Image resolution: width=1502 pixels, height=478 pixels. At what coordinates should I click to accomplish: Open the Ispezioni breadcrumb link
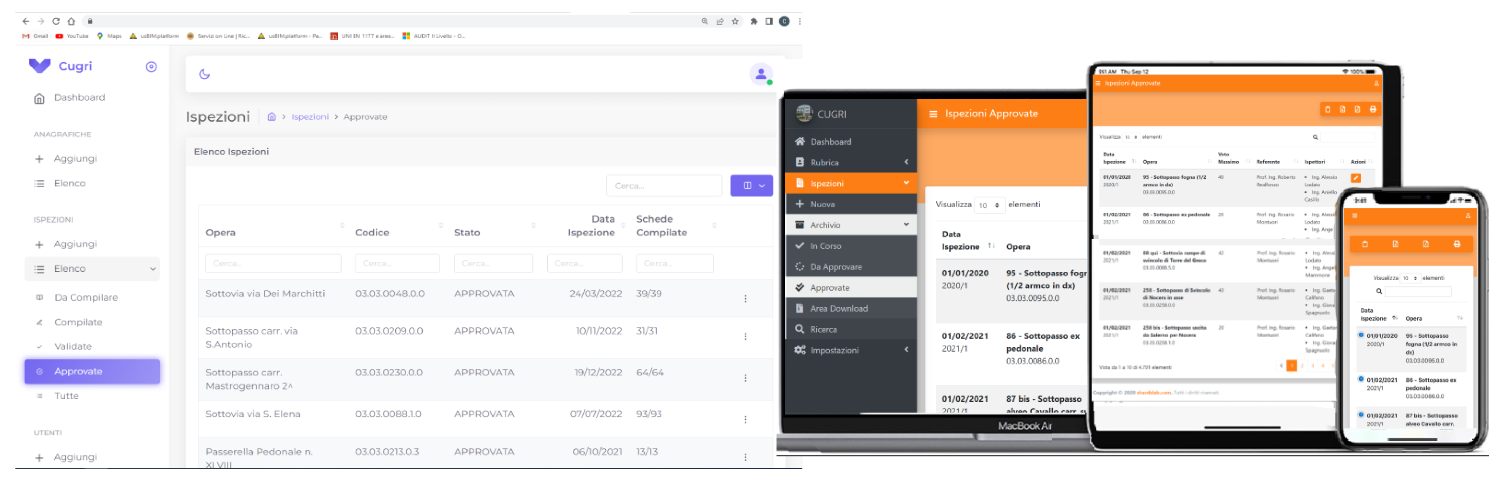pyautogui.click(x=310, y=117)
